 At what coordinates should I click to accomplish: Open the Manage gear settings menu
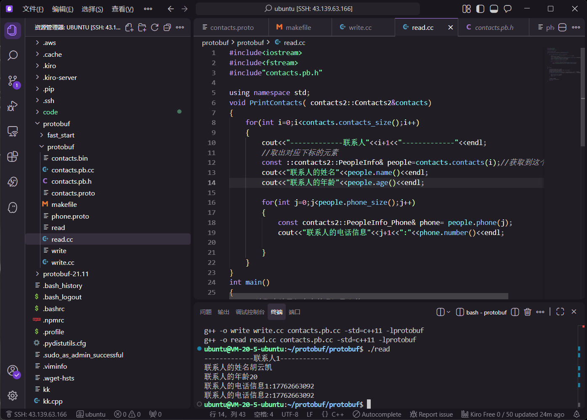coord(13,396)
